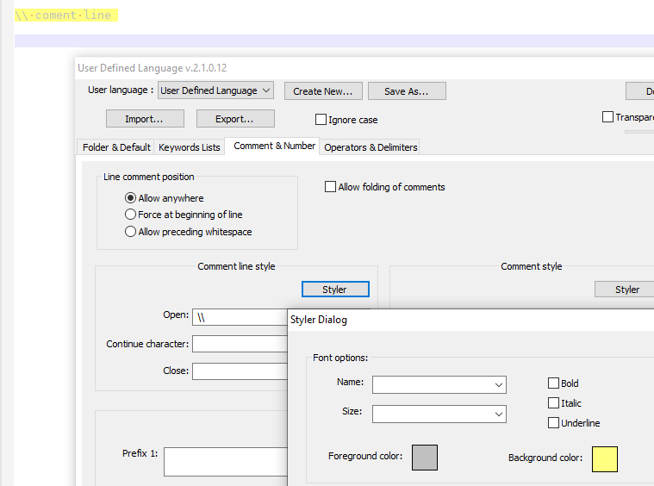The height and width of the screenshot is (486, 654).
Task: Click the Comment style Styler button
Action: pyautogui.click(x=625, y=289)
